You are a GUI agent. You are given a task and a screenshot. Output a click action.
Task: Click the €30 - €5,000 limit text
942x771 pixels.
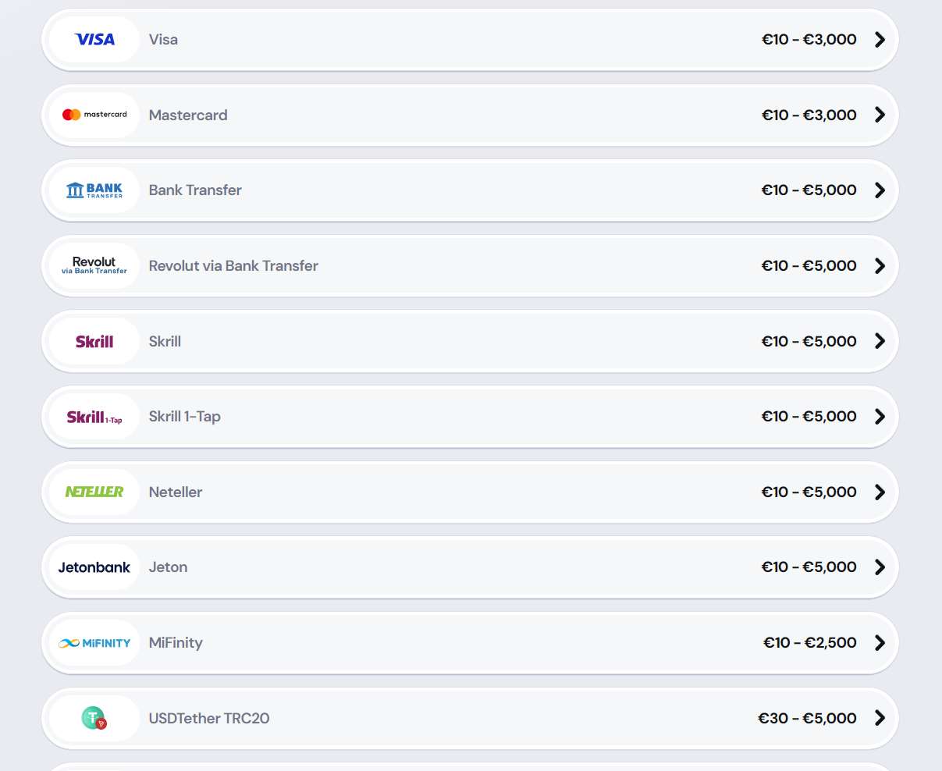tap(807, 718)
